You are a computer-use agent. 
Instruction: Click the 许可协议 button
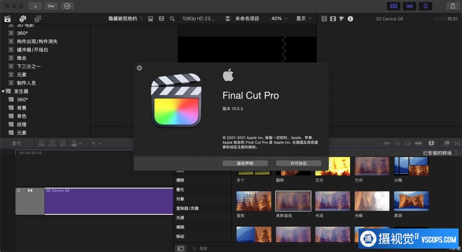[299, 163]
